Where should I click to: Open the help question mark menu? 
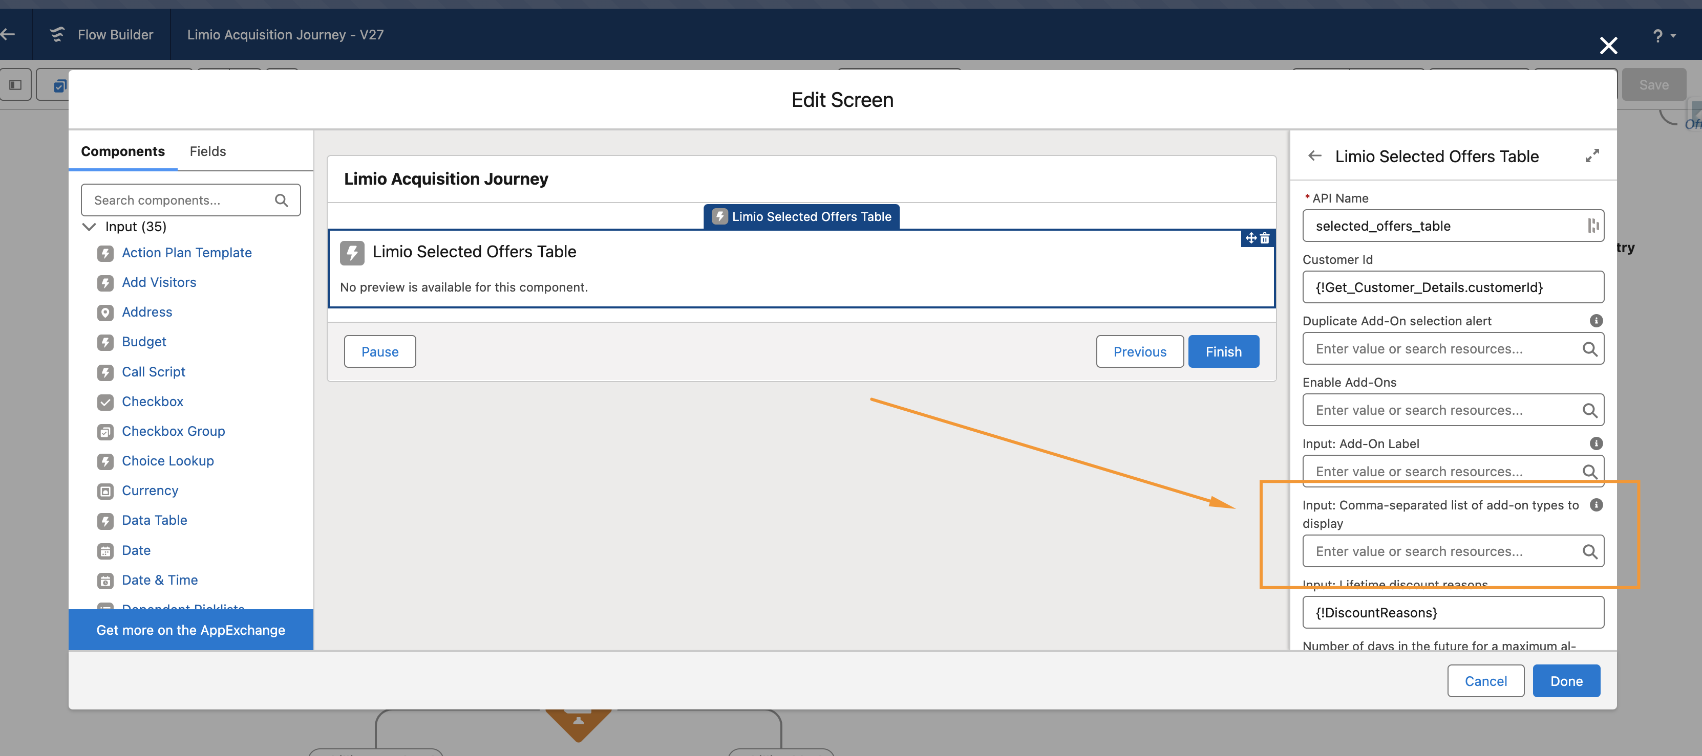click(1663, 36)
